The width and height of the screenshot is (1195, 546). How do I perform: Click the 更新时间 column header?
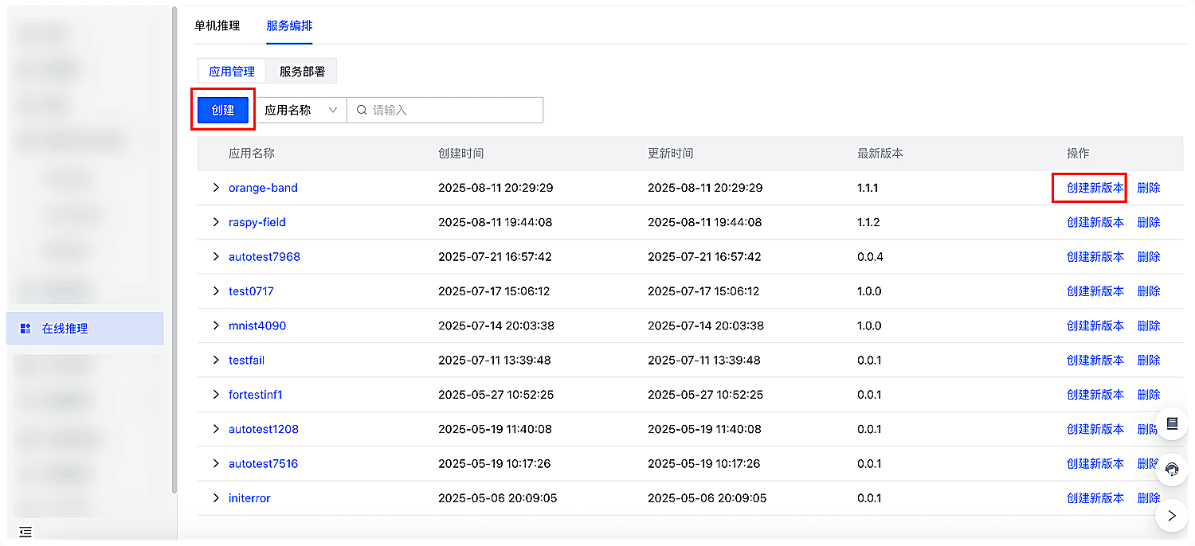(671, 153)
